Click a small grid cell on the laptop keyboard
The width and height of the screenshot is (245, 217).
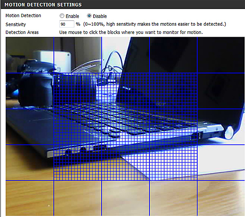point(122,122)
